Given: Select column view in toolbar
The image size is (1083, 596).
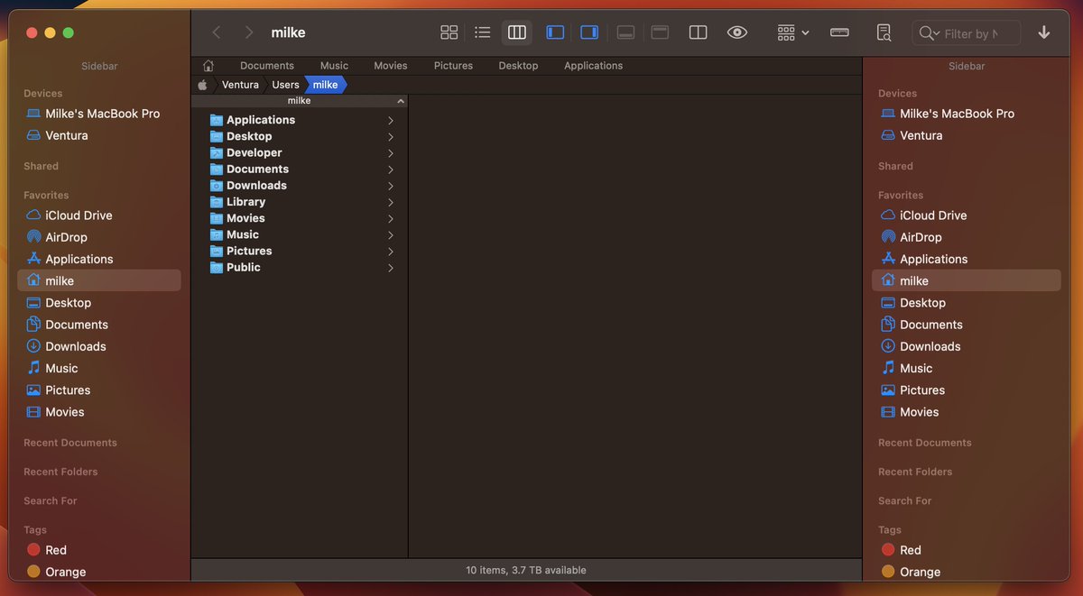Looking at the screenshot, I should click(x=517, y=32).
